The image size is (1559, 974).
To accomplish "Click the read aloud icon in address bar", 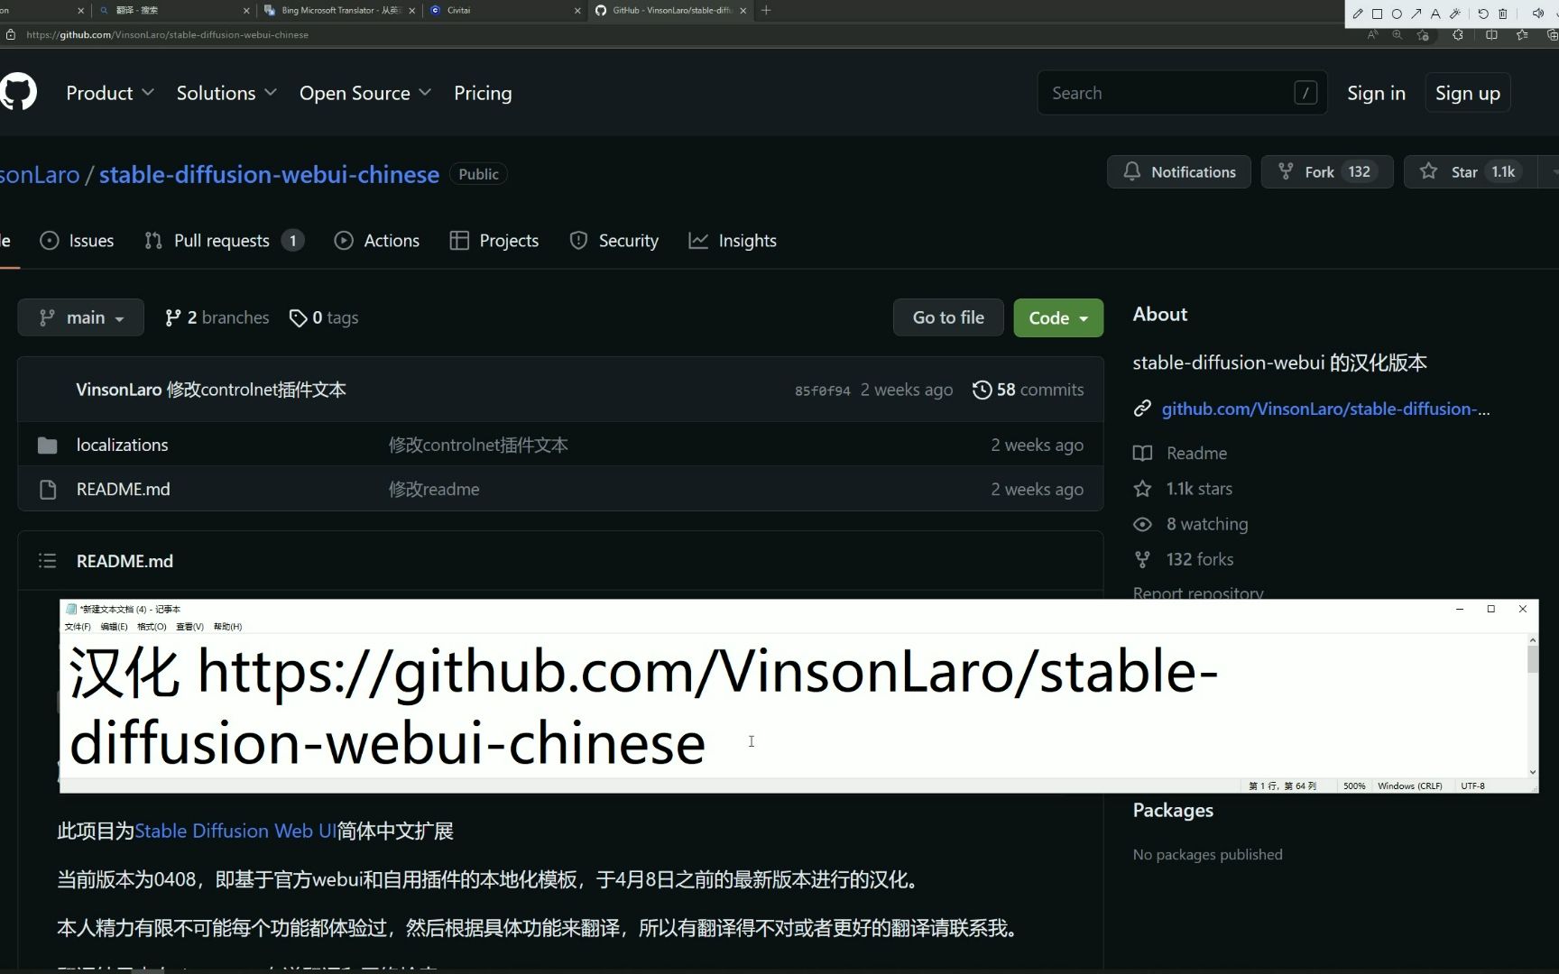I will point(1372,34).
